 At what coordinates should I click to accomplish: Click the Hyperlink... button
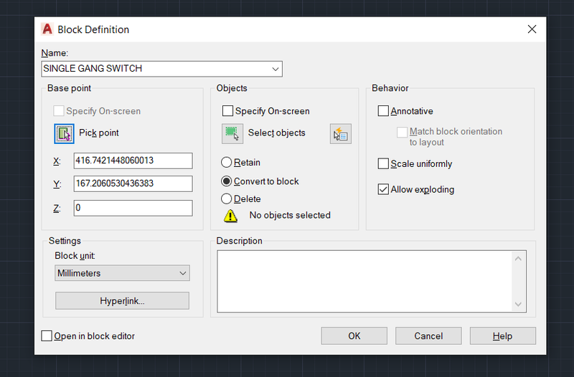[122, 300]
